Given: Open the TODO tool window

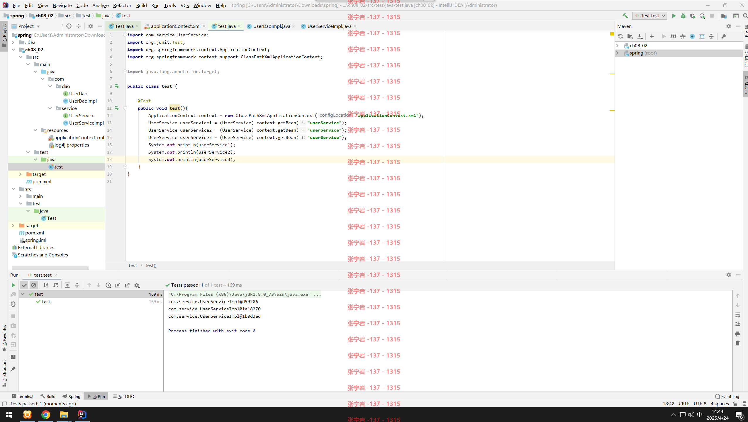Looking at the screenshot, I should pos(123,396).
